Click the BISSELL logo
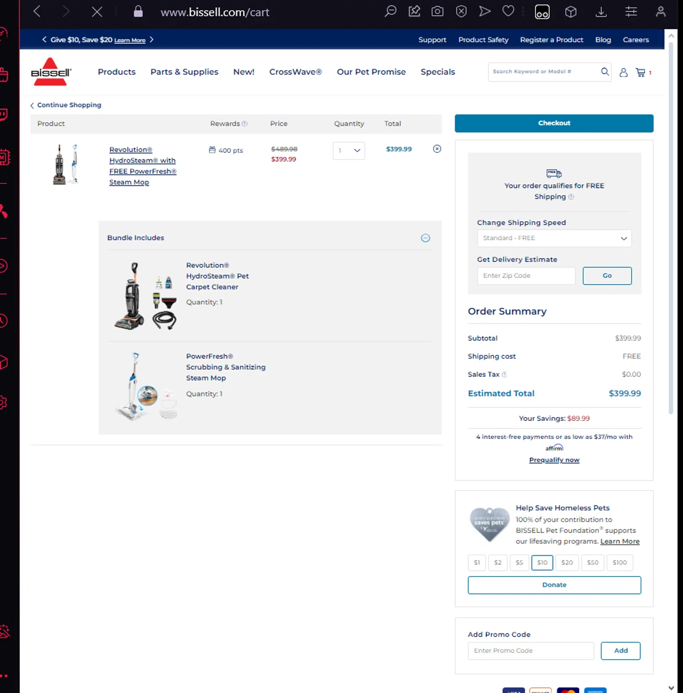 tap(51, 72)
